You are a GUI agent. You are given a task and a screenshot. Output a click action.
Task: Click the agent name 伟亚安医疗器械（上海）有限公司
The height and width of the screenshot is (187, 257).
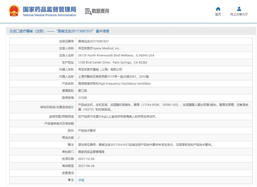[x=100, y=69]
